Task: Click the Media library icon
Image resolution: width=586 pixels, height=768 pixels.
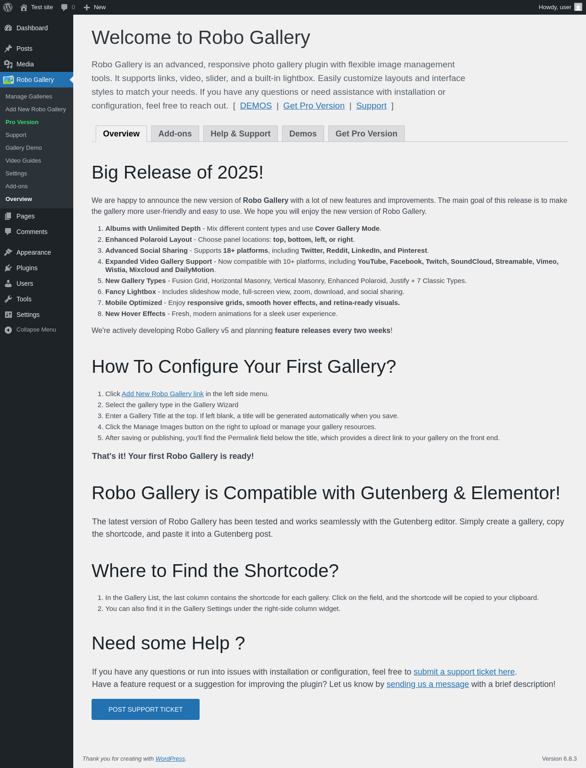Action: [x=8, y=64]
